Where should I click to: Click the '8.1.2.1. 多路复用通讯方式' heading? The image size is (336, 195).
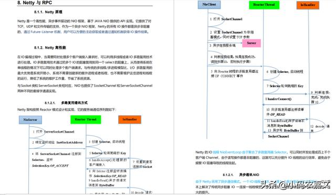point(66,103)
